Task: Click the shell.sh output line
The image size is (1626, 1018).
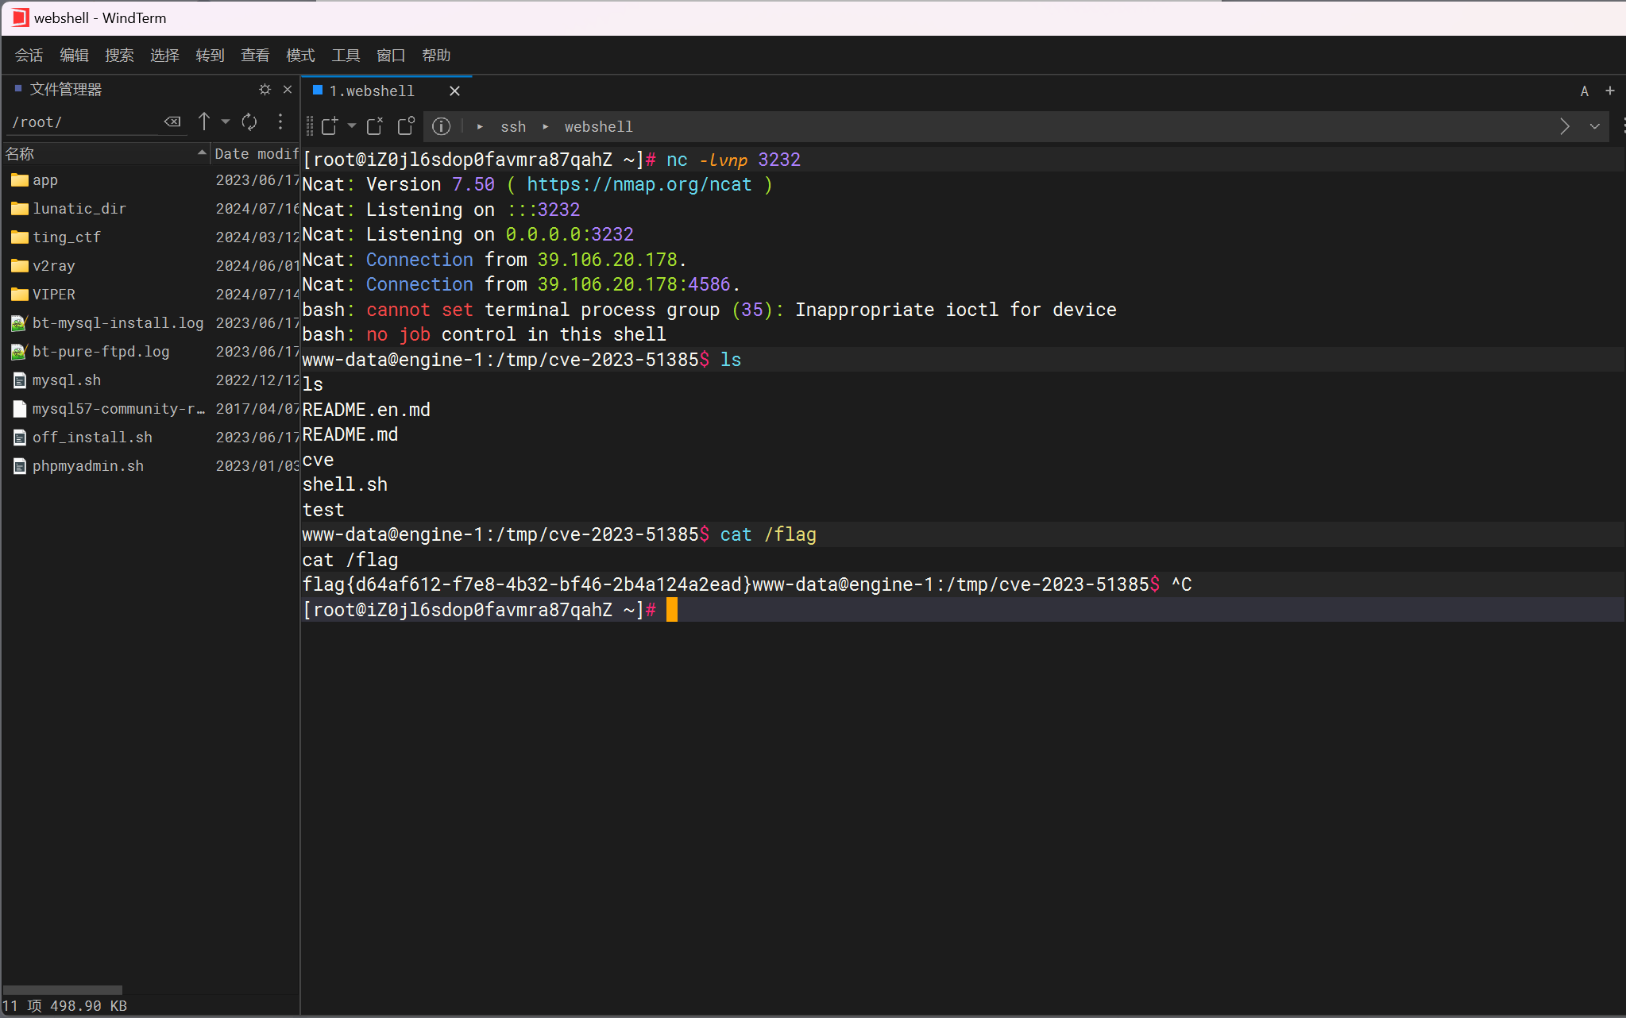Action: (345, 484)
